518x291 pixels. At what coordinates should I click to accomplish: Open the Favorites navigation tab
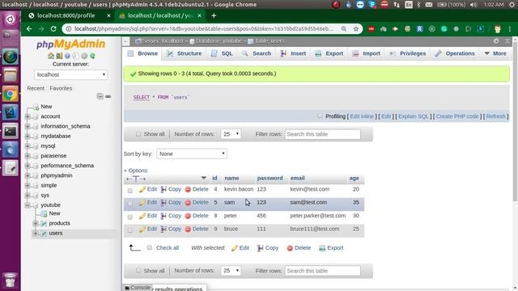coord(61,88)
